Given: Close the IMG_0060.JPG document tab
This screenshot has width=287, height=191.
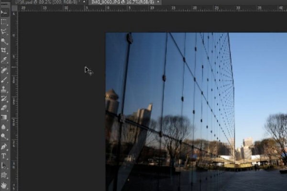Looking at the screenshot, I should click(x=158, y=2).
